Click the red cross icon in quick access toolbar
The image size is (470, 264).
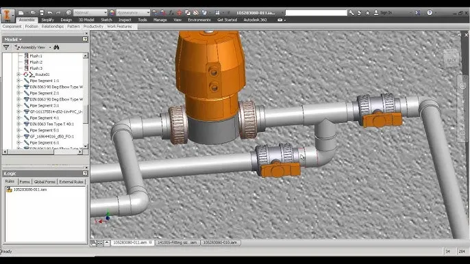pyautogui.click(x=180, y=12)
